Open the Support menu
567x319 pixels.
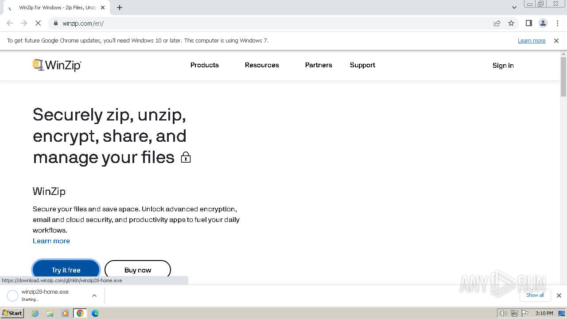[362, 65]
